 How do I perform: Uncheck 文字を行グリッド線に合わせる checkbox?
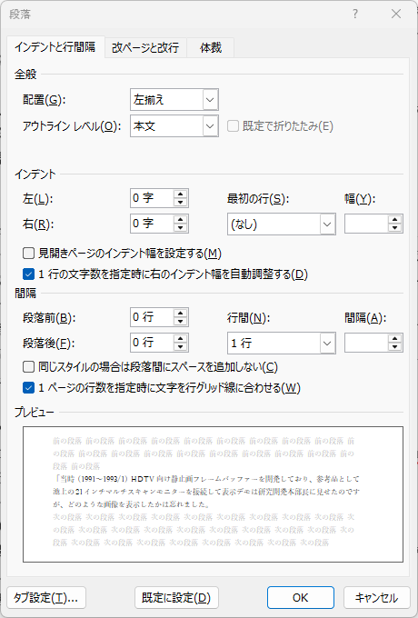pos(28,388)
